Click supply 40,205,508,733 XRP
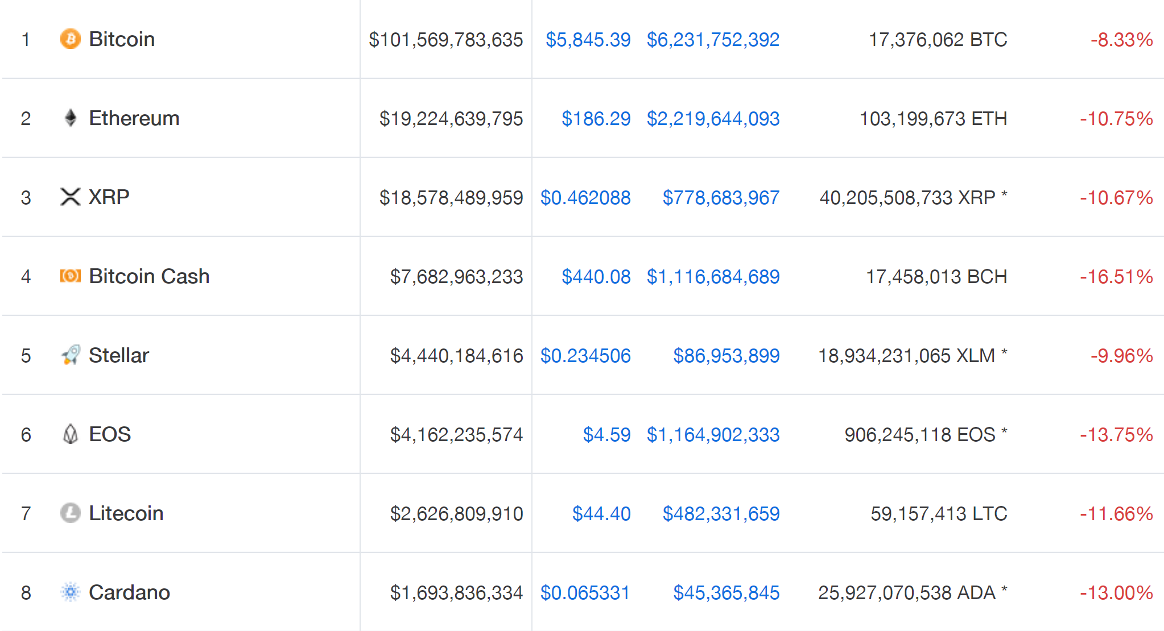Screen dimensions: 1164x631 (907, 197)
